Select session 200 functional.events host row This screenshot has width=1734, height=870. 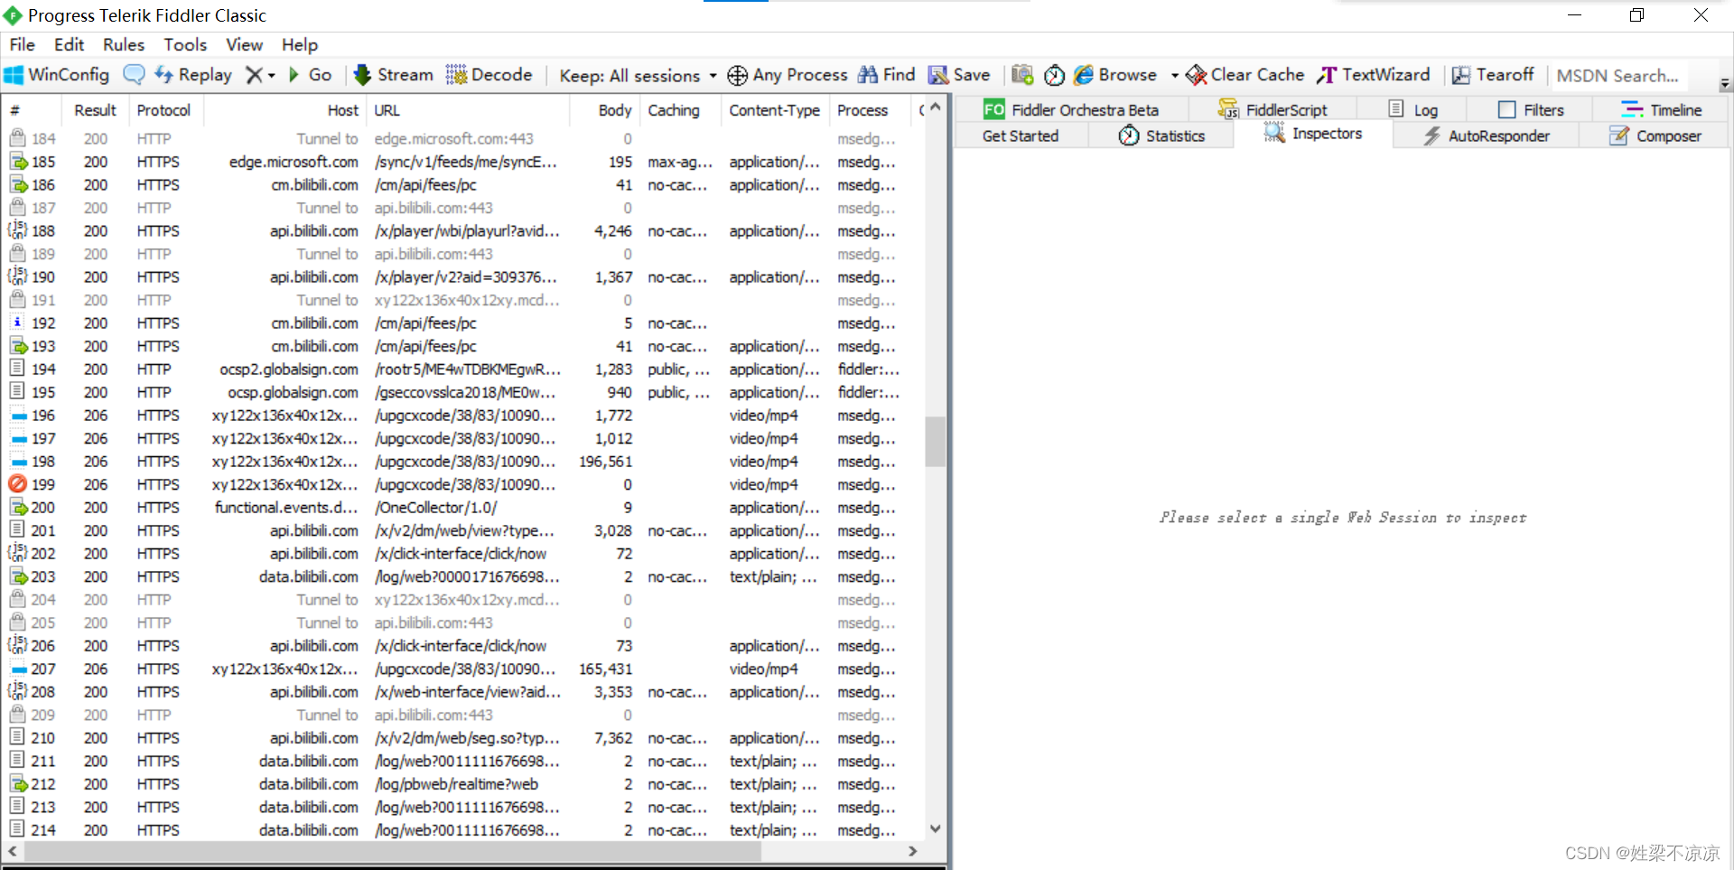click(462, 508)
